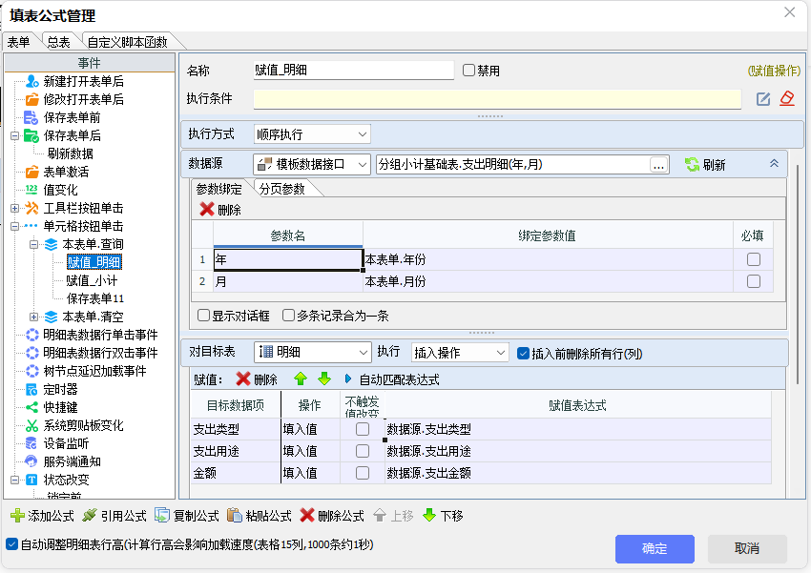Image resolution: width=811 pixels, height=573 pixels.
Task: Click 删除 in the parameter binding toolbar
Action: coord(219,210)
